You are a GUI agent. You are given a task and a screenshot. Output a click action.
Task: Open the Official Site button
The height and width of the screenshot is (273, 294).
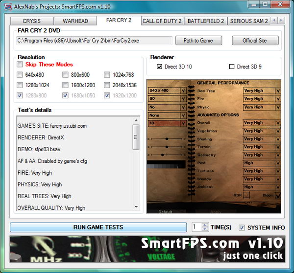click(x=255, y=41)
